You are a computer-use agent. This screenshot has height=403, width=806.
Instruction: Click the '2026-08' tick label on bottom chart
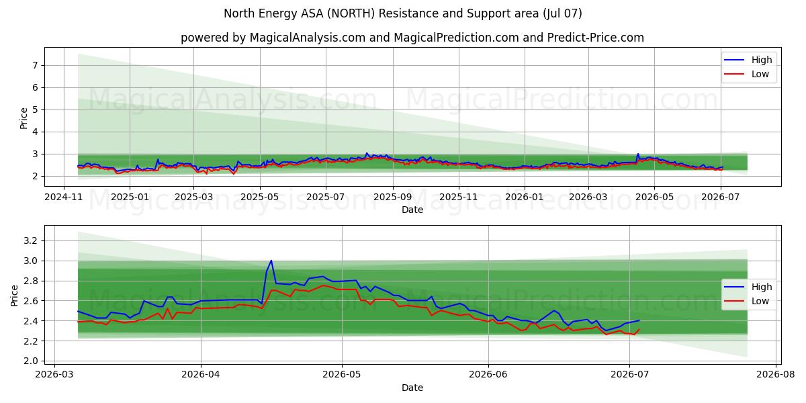(776, 375)
